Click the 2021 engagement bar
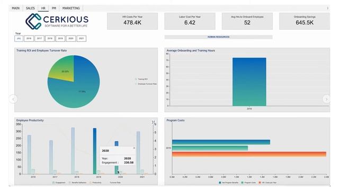The height and width of the screenshot is (191, 339). click(x=138, y=153)
